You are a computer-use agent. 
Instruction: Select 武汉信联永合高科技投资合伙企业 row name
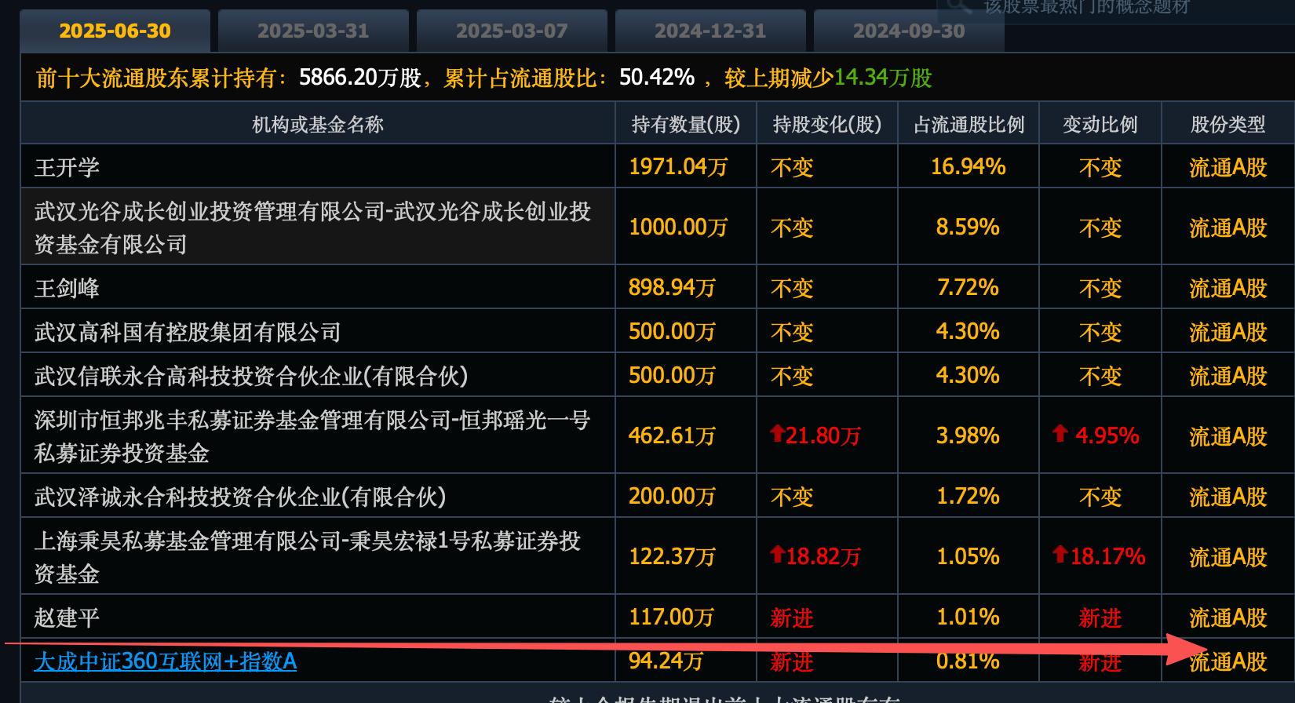pos(251,376)
